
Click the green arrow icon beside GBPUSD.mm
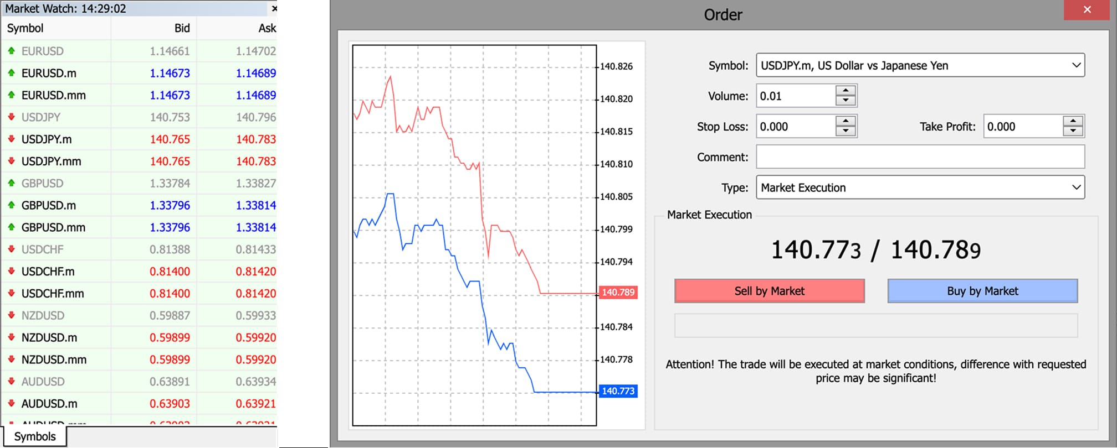11,227
